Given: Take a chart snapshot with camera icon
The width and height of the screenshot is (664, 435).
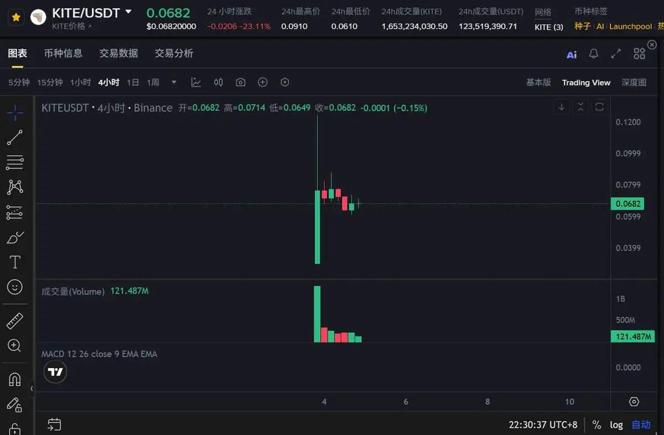Looking at the screenshot, I should 240,82.
